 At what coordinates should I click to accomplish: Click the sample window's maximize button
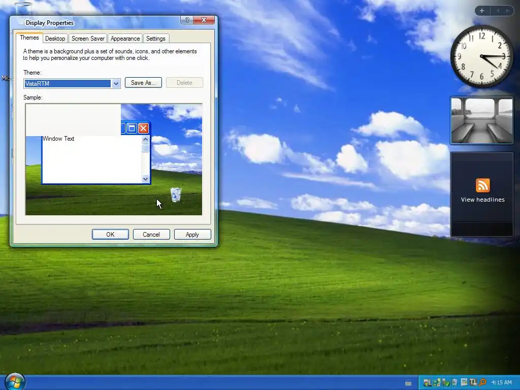coord(132,128)
